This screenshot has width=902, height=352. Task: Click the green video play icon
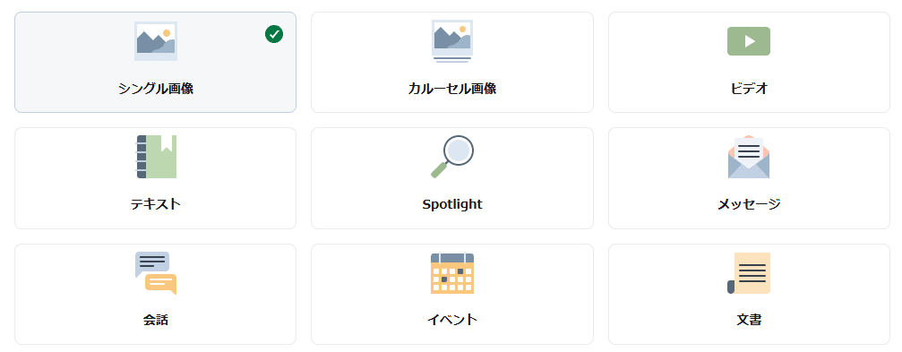click(x=749, y=41)
